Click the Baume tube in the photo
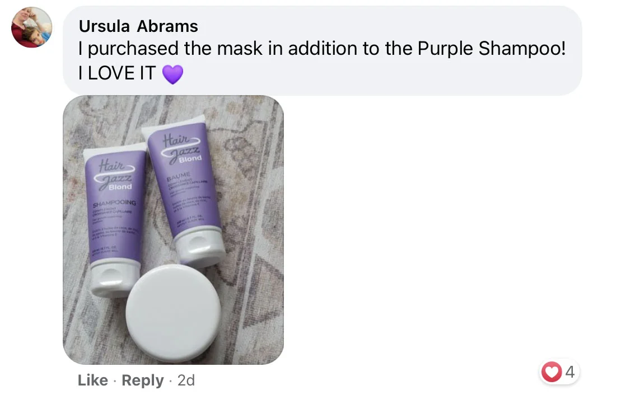Image resolution: width=635 pixels, height=395 pixels. click(185, 190)
